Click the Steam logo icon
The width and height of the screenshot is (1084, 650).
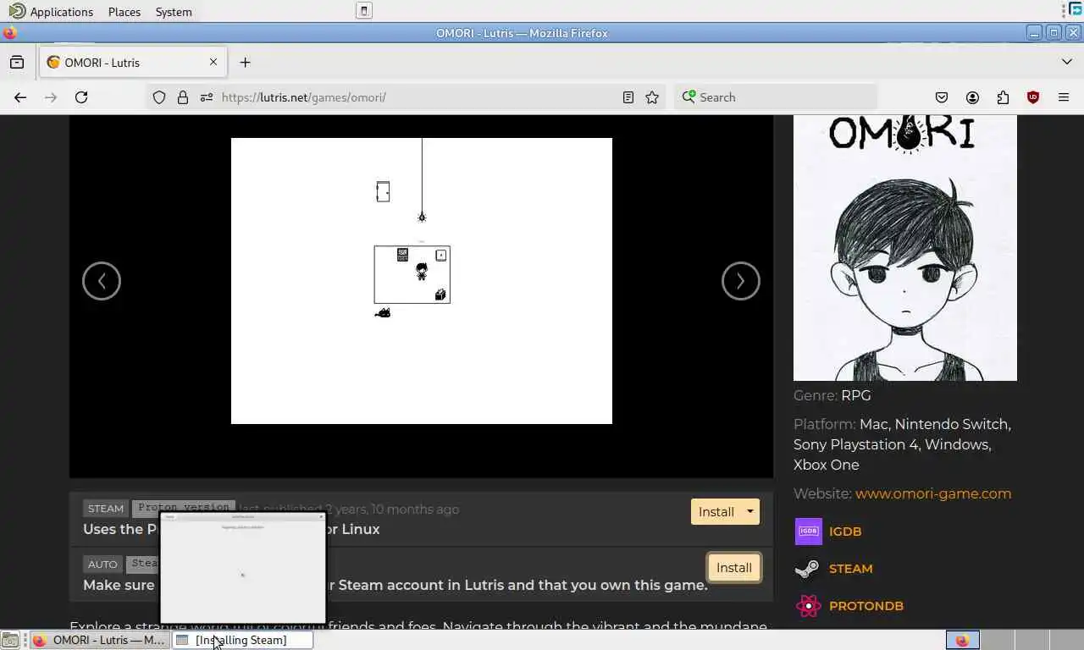[808, 569]
